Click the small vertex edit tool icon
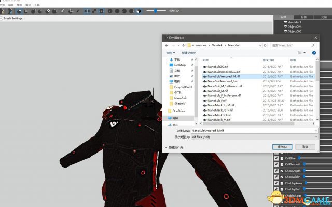The height and width of the screenshot is (207, 332). click(78, 11)
